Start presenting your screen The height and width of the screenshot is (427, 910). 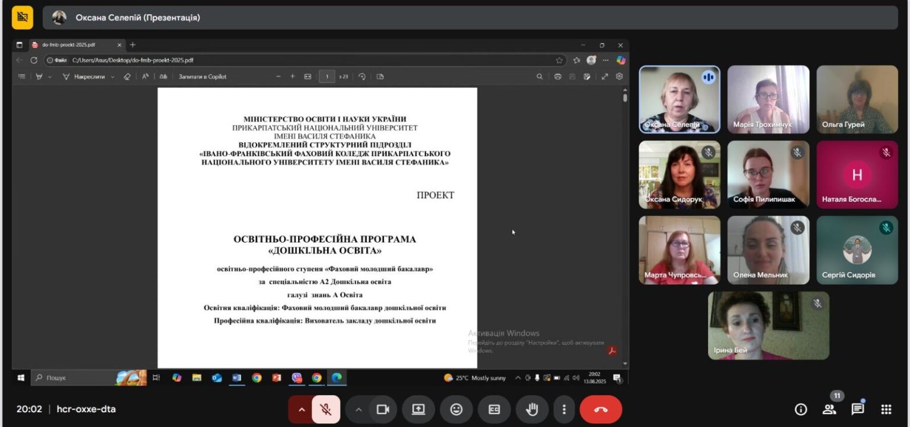pyautogui.click(x=418, y=409)
